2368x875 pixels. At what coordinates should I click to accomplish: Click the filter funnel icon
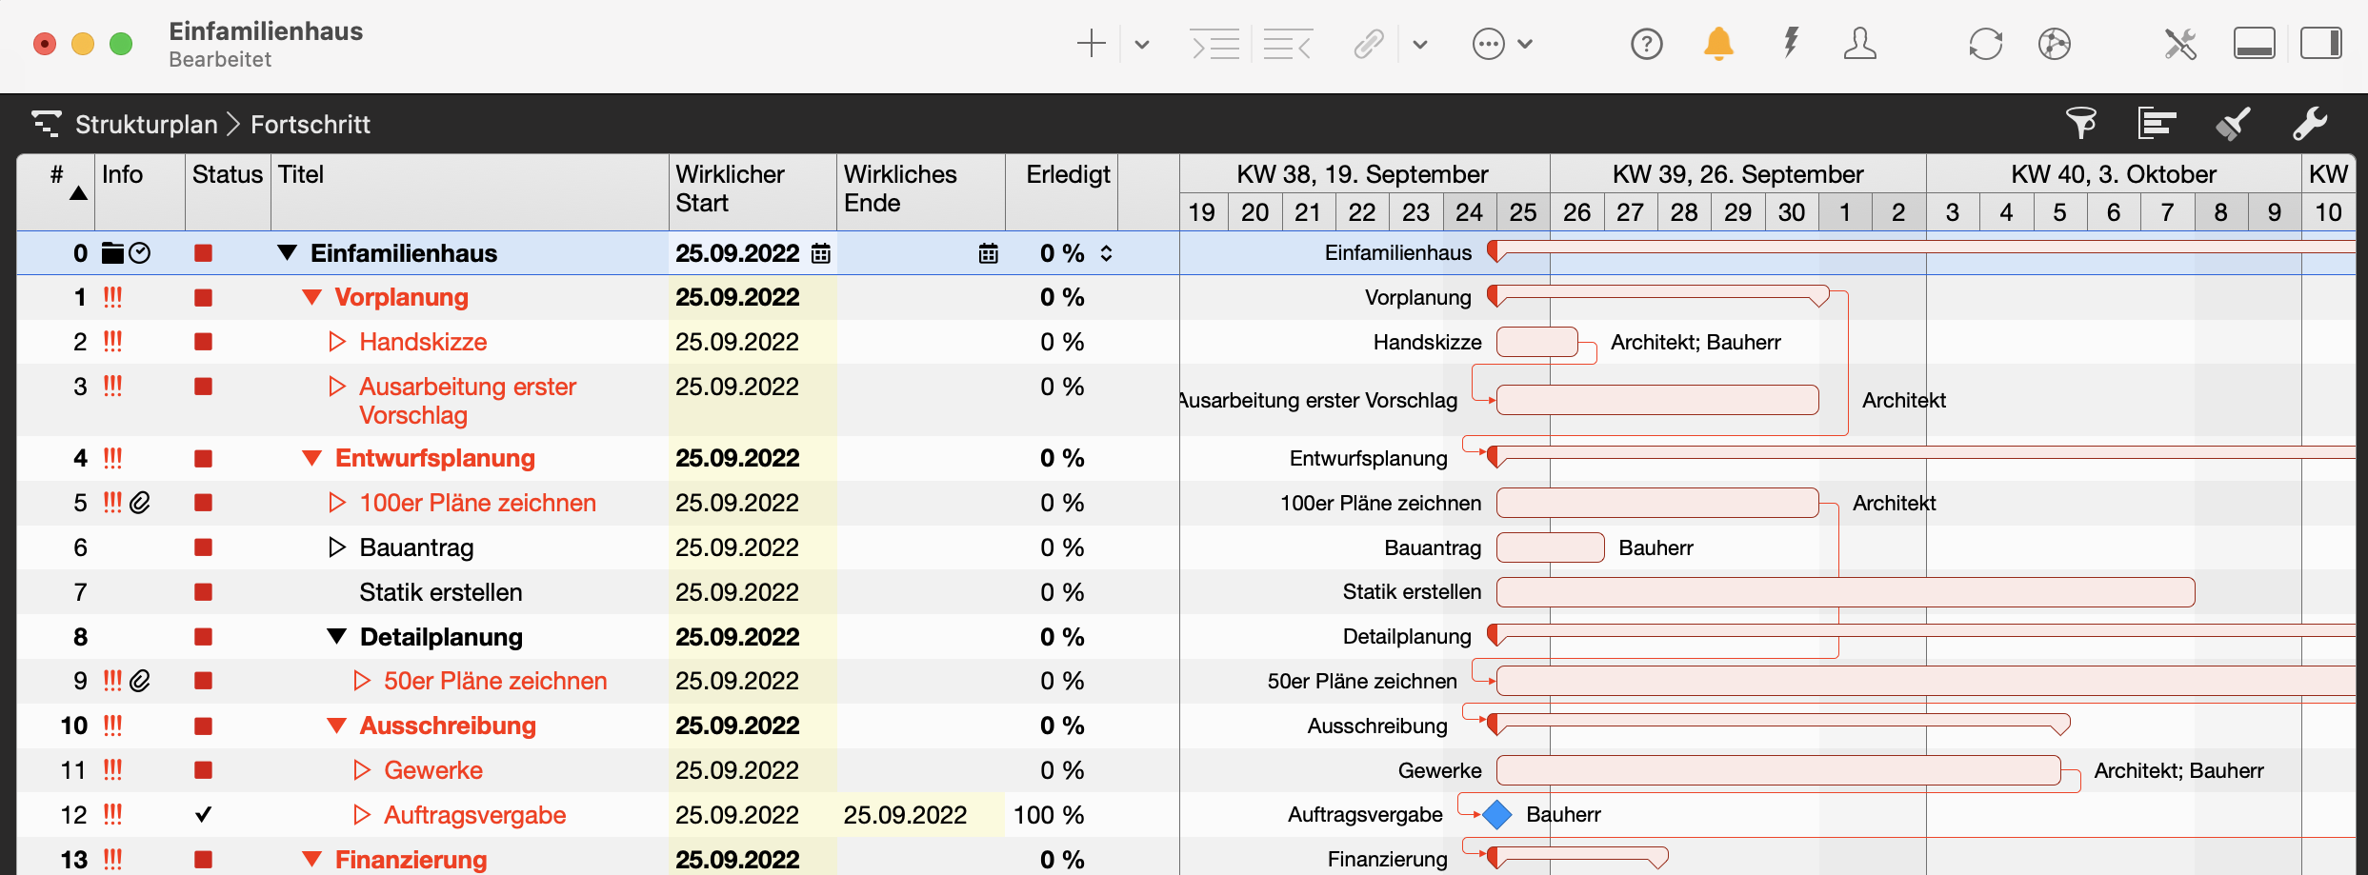(x=2080, y=124)
